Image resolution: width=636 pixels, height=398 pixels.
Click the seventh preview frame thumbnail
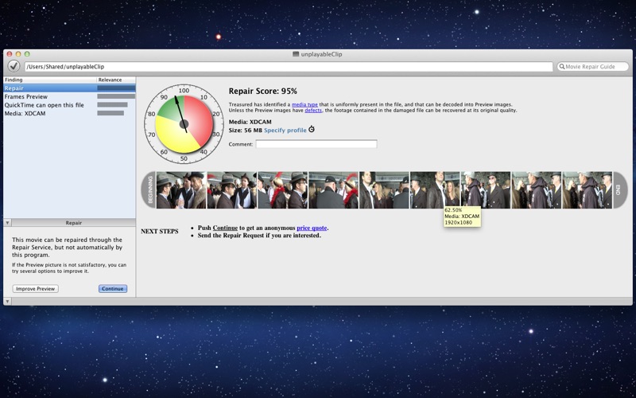tap(486, 190)
